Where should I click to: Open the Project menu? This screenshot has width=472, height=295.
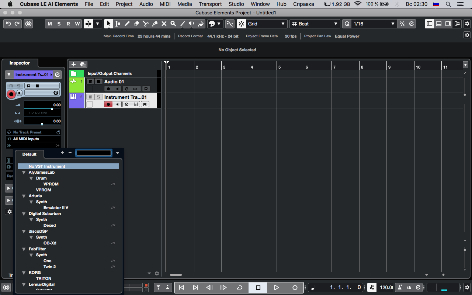click(124, 4)
